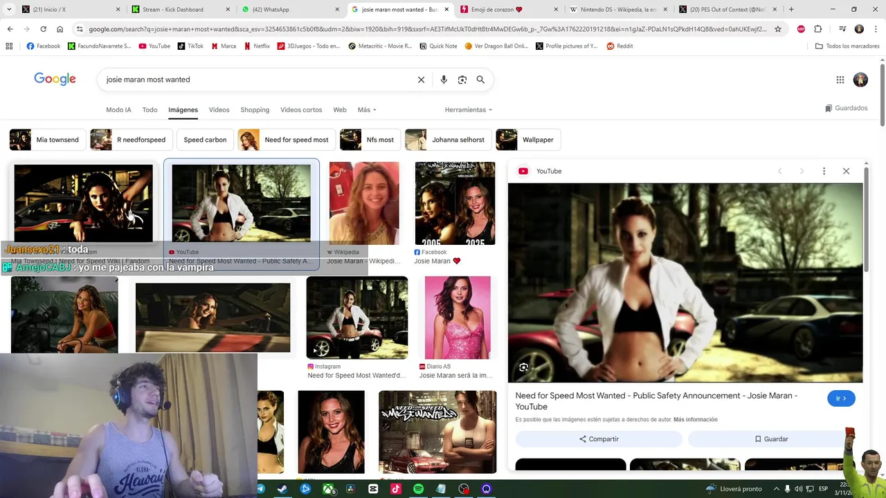The image size is (886, 498).
Task: Open the TikTok bookmark
Action: tap(190, 46)
